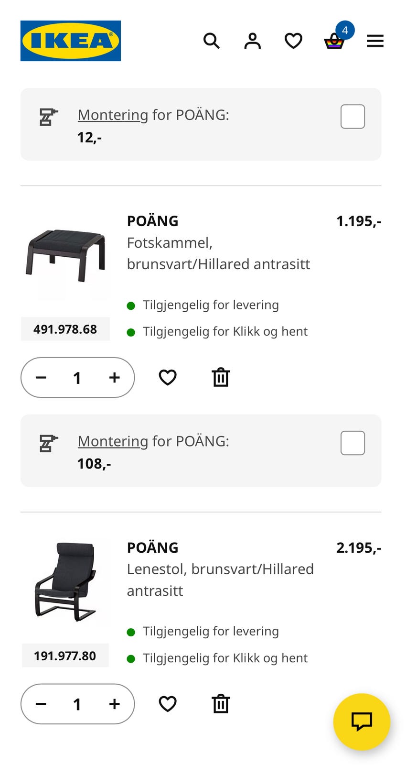This screenshot has width=406, height=765.
Task: Increase quantity of the Fotskammel
Action: pyautogui.click(x=114, y=378)
